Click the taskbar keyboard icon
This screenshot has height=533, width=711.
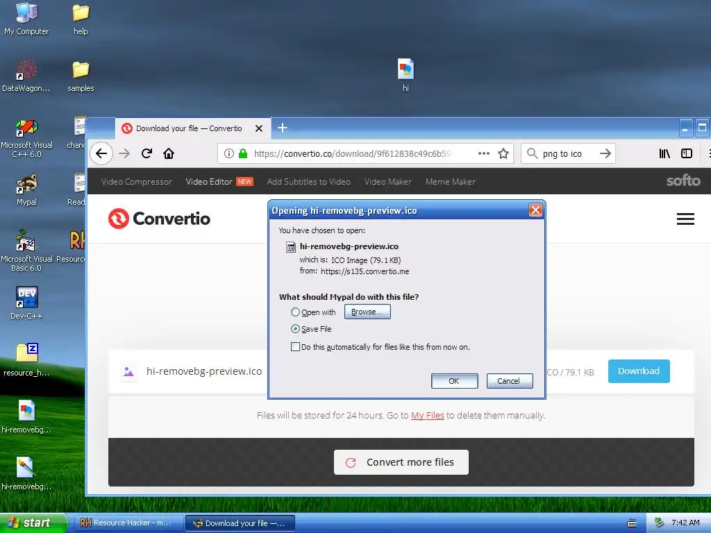tap(632, 523)
